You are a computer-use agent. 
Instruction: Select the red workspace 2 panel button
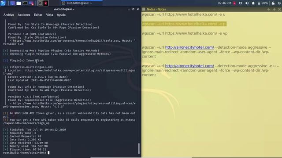(46, 3)
